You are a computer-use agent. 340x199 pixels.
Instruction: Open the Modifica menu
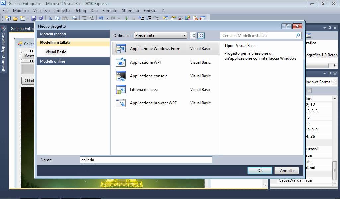21,10
